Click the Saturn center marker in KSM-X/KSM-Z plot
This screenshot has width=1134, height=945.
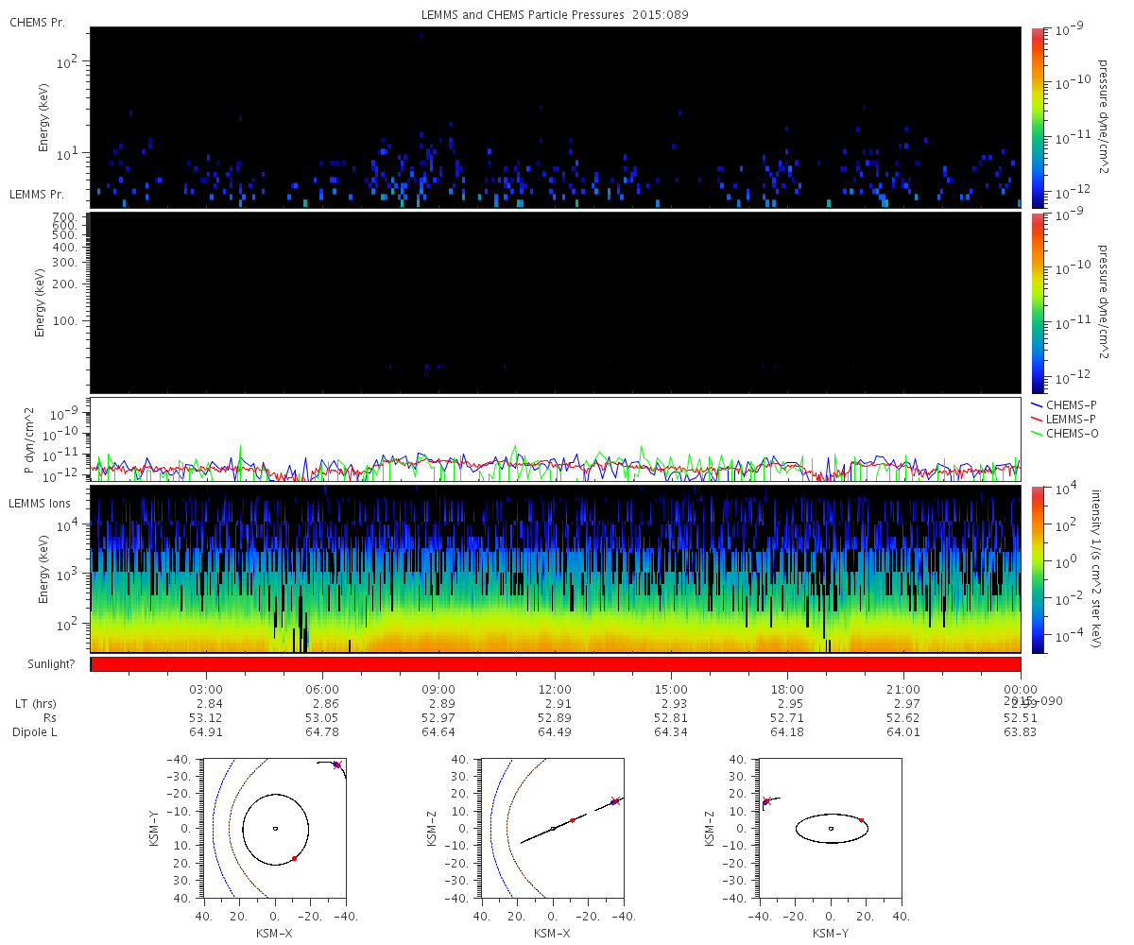[x=553, y=829]
